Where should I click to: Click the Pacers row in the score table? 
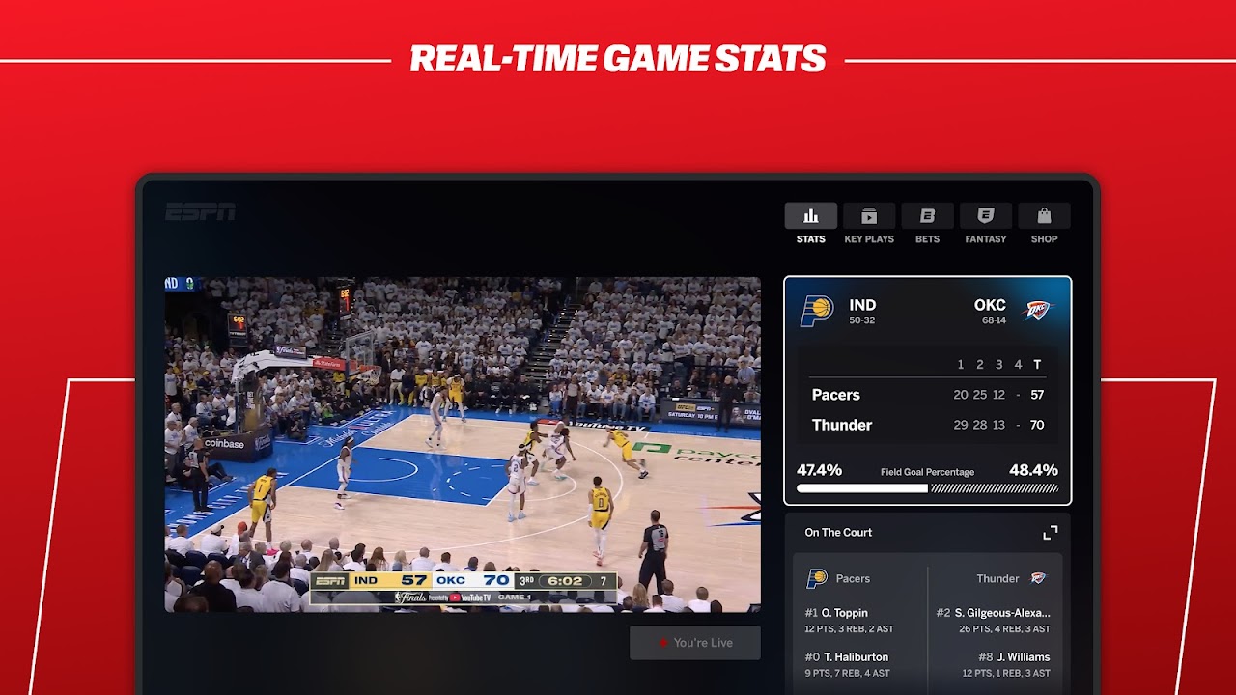pos(927,395)
